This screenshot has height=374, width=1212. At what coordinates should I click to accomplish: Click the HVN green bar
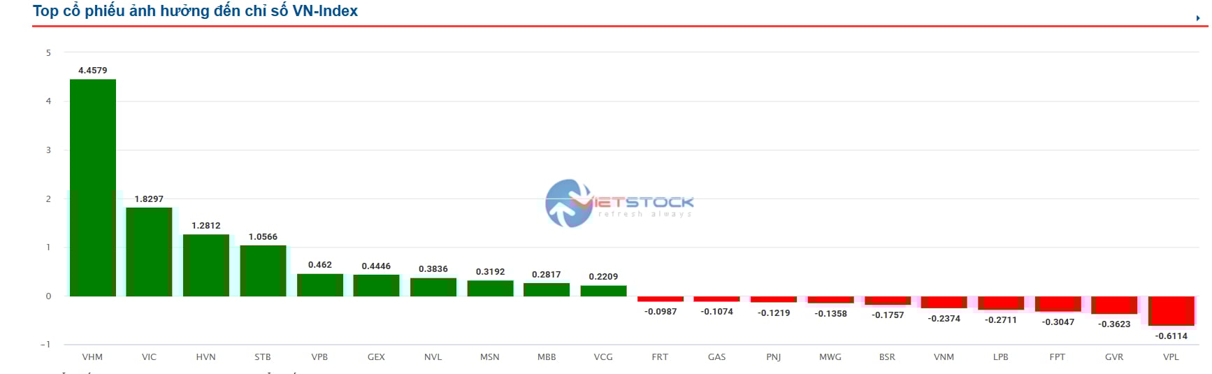coord(206,266)
